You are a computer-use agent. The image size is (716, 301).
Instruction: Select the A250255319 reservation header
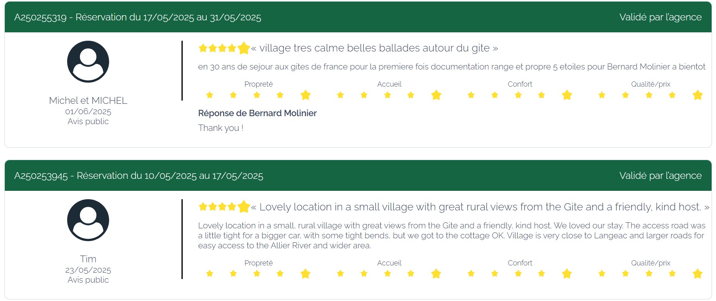138,18
